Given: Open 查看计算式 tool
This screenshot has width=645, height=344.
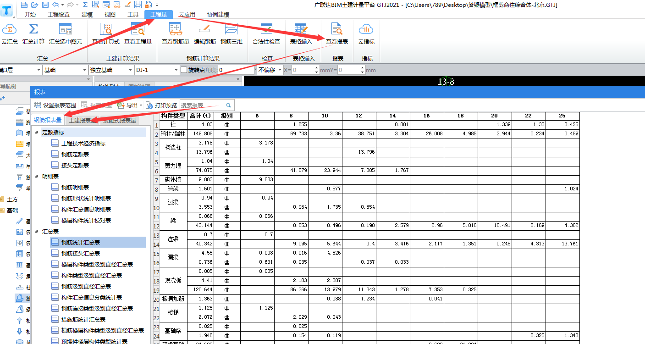Looking at the screenshot, I should tap(105, 34).
